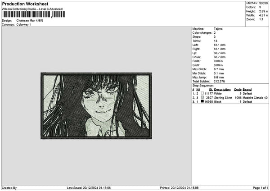Click the Min Stitch value 0.1 mm
This screenshot has width=270, height=191.
pos(219,73)
